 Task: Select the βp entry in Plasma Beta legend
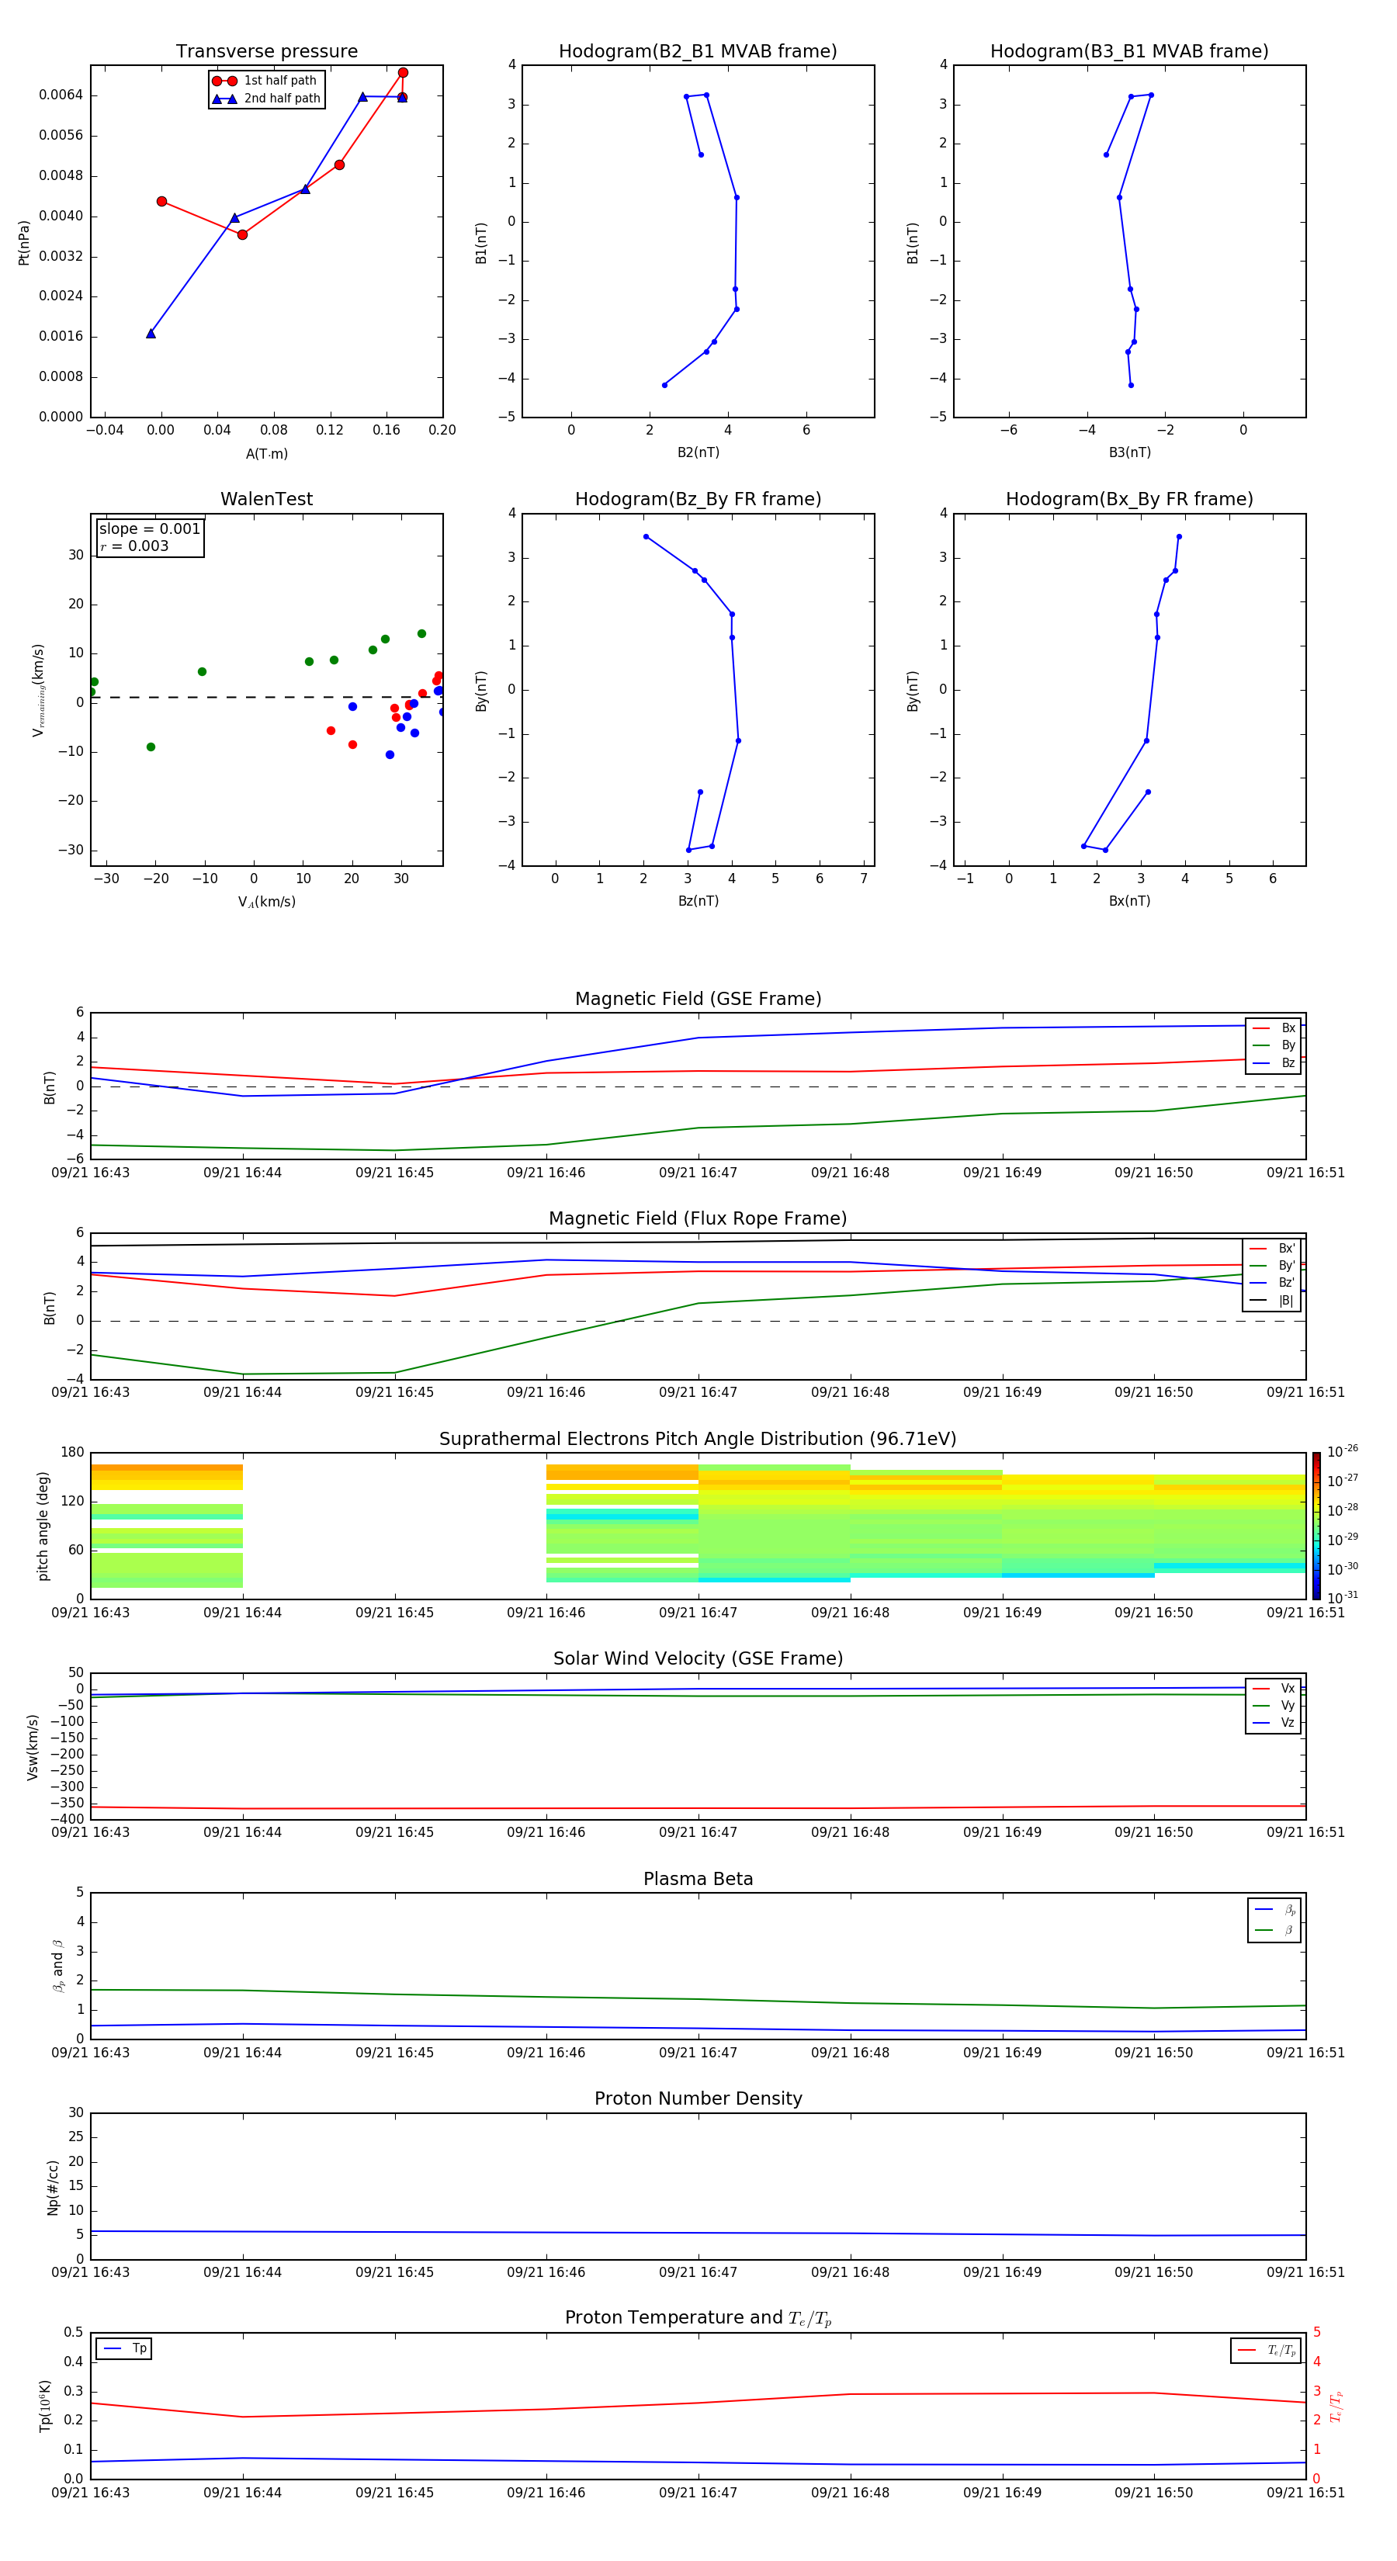pyautogui.click(x=1274, y=1910)
